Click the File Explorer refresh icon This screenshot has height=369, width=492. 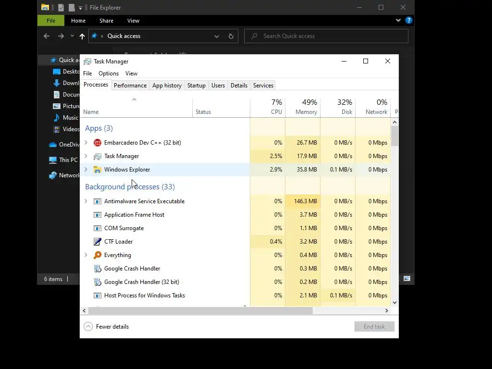[x=231, y=36]
